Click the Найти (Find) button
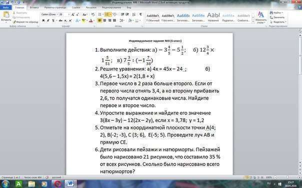The height and width of the screenshot is (188, 302). tap(276, 12)
